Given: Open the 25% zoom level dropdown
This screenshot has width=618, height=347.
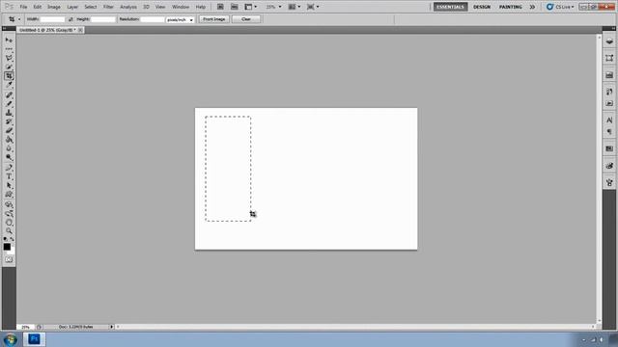Looking at the screenshot, I should [x=273, y=7].
